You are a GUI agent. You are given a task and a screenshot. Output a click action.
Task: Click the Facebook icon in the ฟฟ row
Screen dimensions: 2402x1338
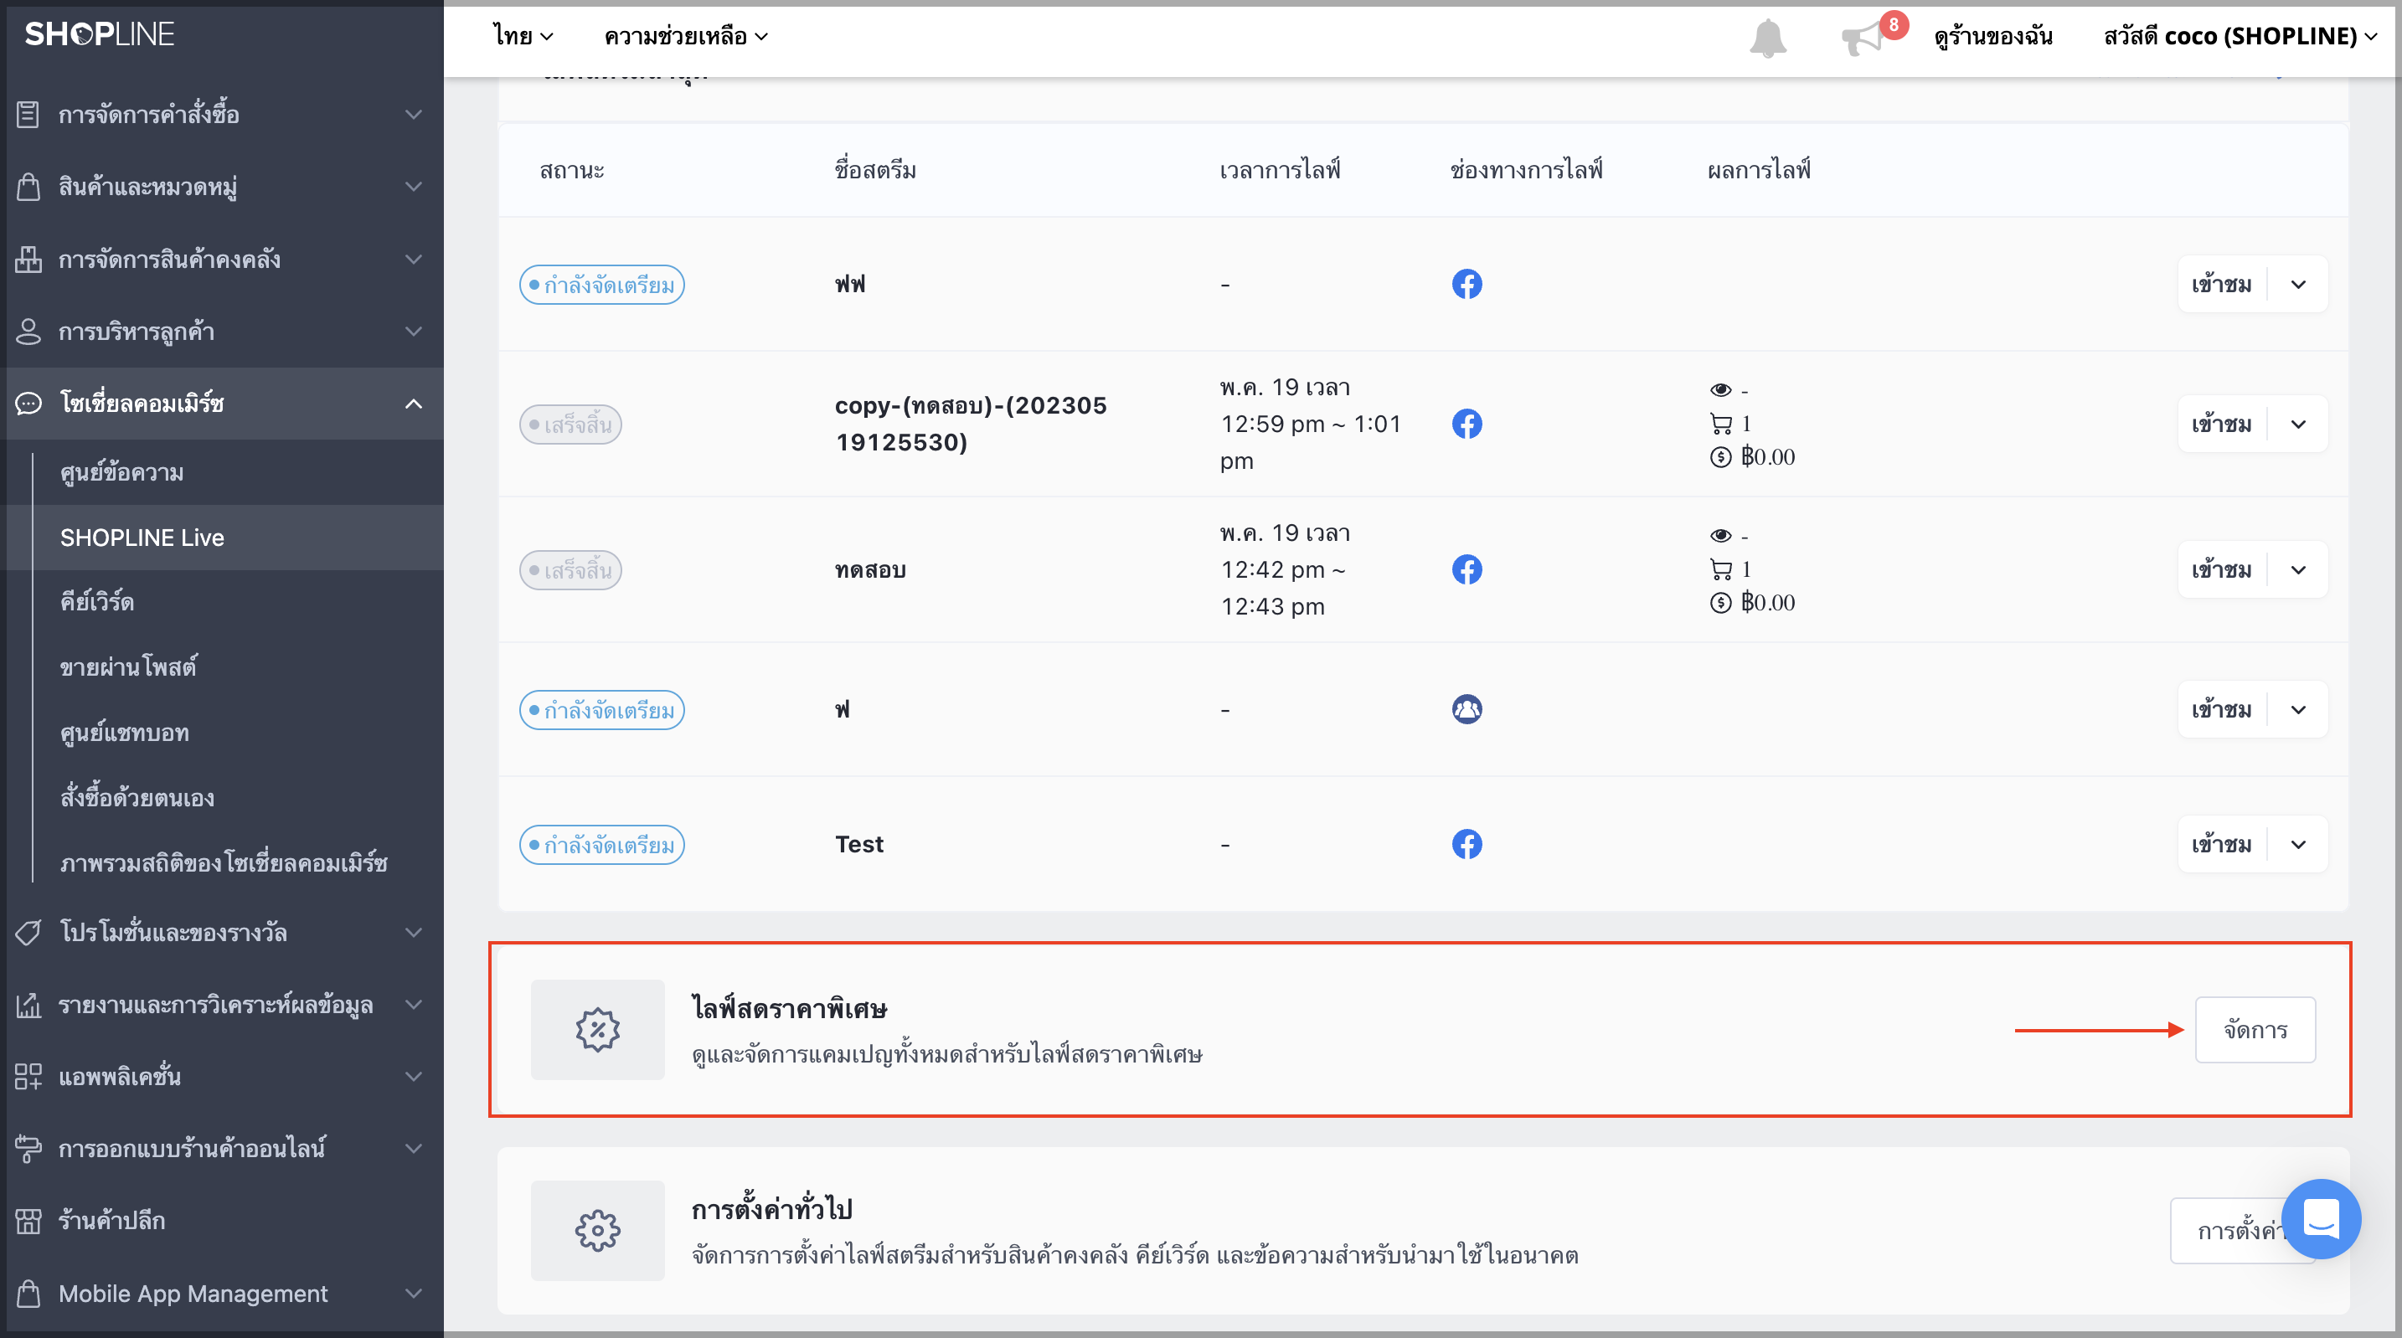[1466, 285]
